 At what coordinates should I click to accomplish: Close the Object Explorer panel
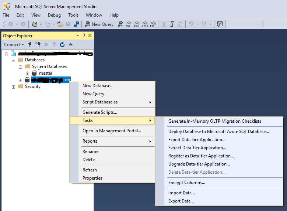point(90,35)
